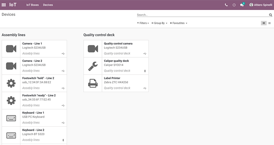Open the Keyboard - Line 2 device
Screen dimensions: 274x145
pos(34,135)
